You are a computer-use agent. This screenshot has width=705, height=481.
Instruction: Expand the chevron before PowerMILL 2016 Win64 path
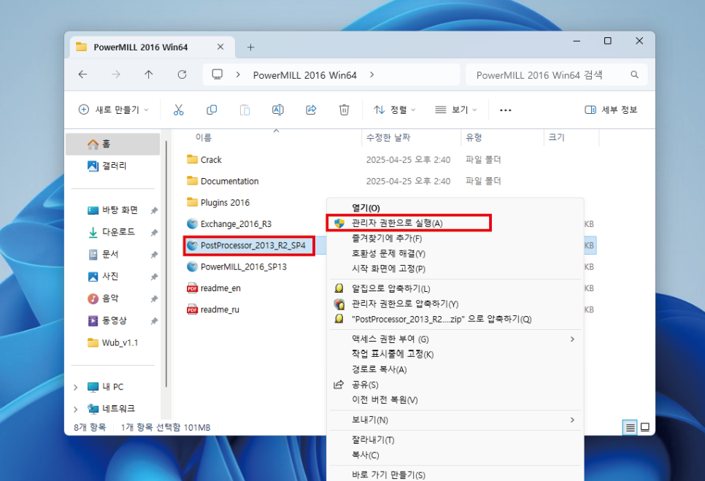[238, 74]
